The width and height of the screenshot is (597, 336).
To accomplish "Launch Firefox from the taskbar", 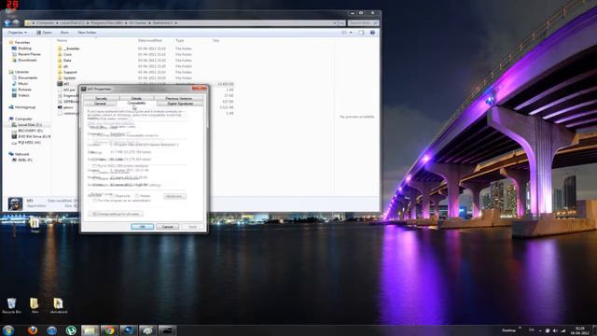I will (33, 329).
